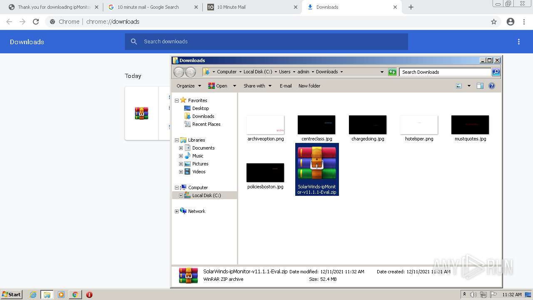Click the Chrome taskbar icon
The image size is (533, 300).
[75, 295]
